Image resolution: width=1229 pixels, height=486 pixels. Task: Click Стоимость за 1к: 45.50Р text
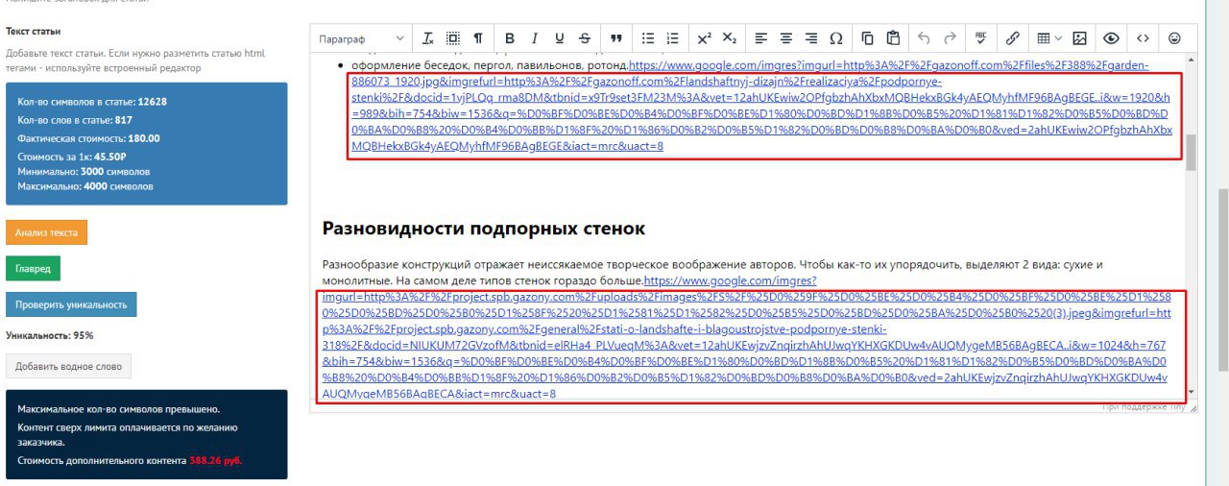tap(72, 156)
